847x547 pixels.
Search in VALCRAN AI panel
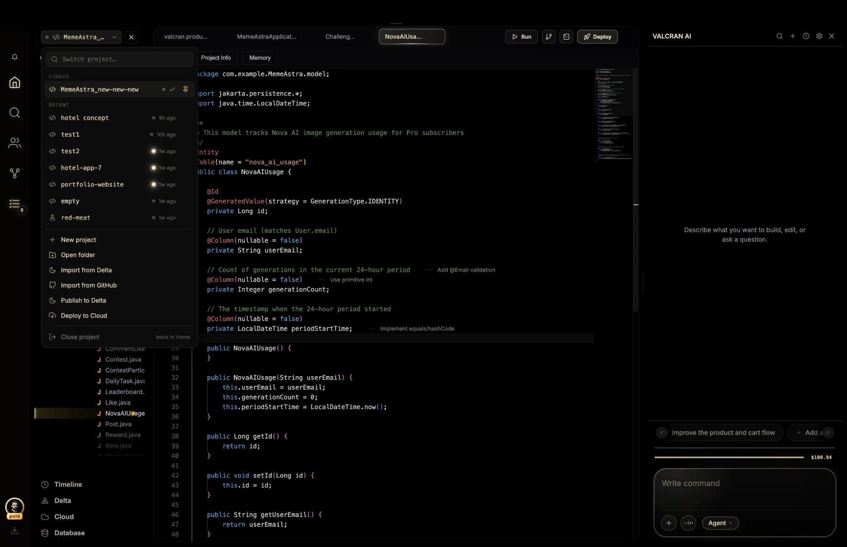point(779,36)
